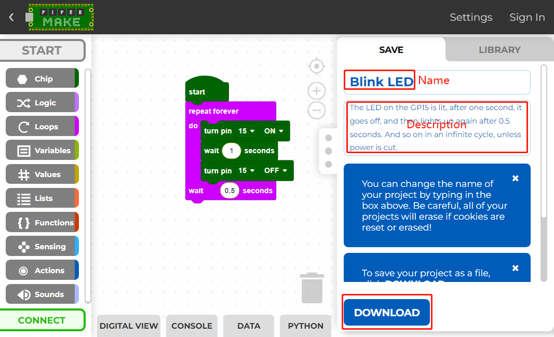Close the rename project tip
Viewport: 554px width, 337px height.
coord(516,179)
